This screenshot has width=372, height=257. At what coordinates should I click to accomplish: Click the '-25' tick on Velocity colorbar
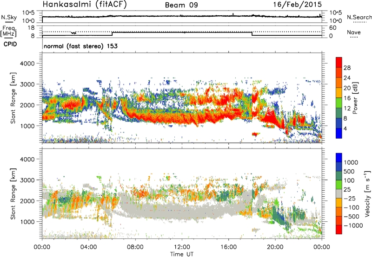coord(350,198)
